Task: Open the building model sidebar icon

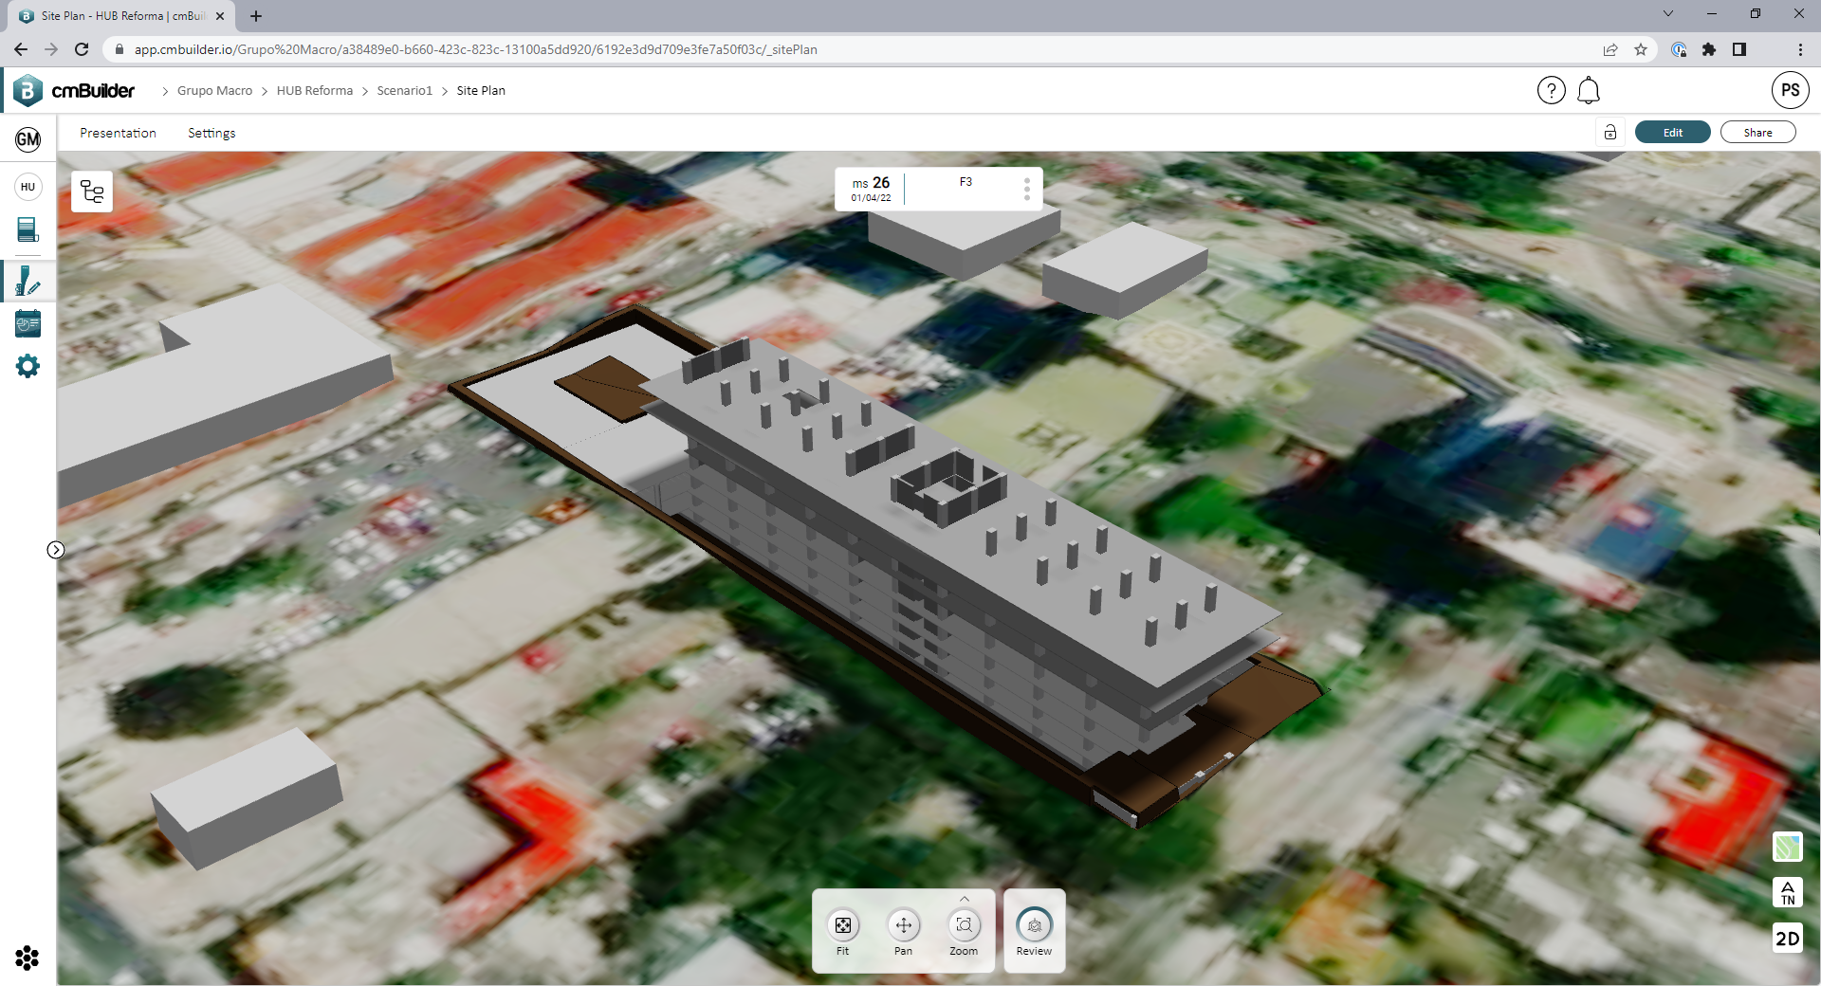Action: 28,229
